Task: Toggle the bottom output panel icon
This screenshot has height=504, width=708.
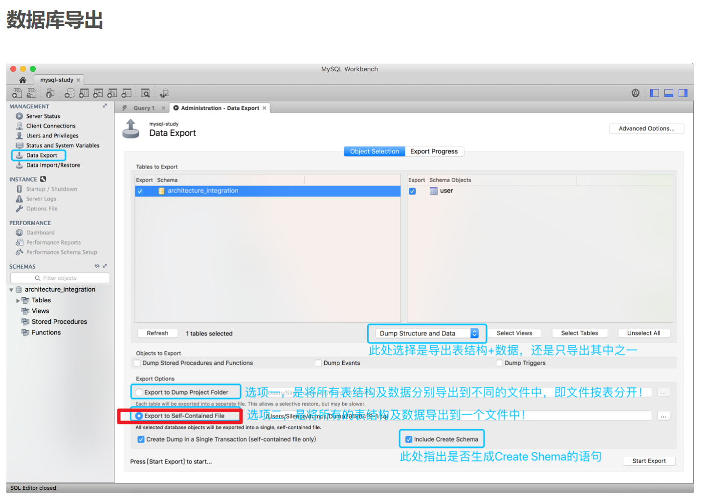Action: pos(669,93)
